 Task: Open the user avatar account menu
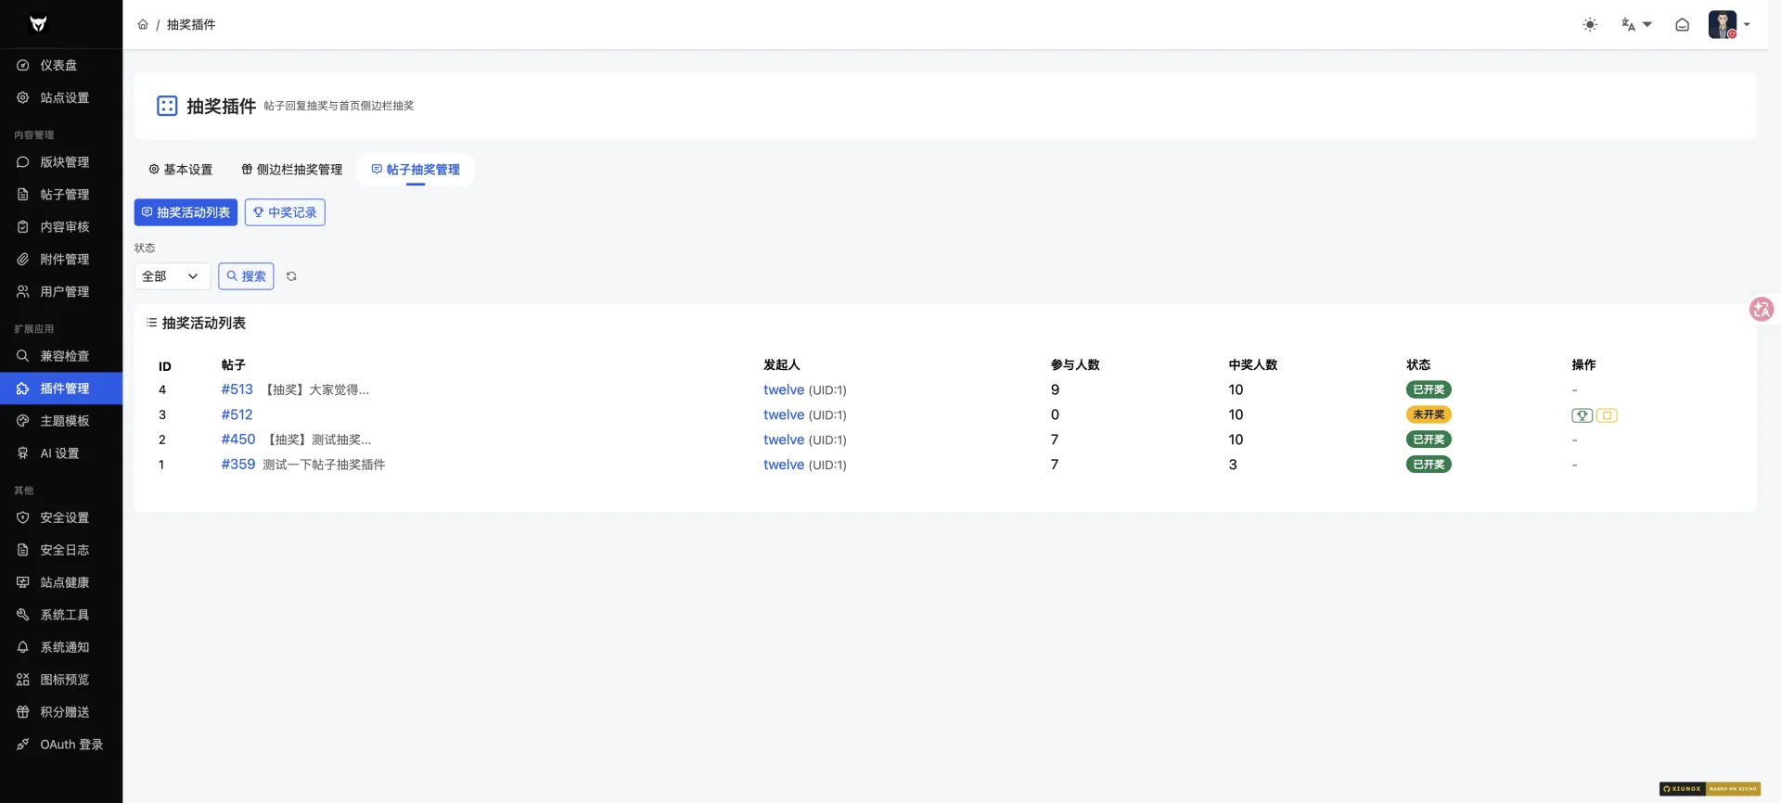pos(1730,25)
